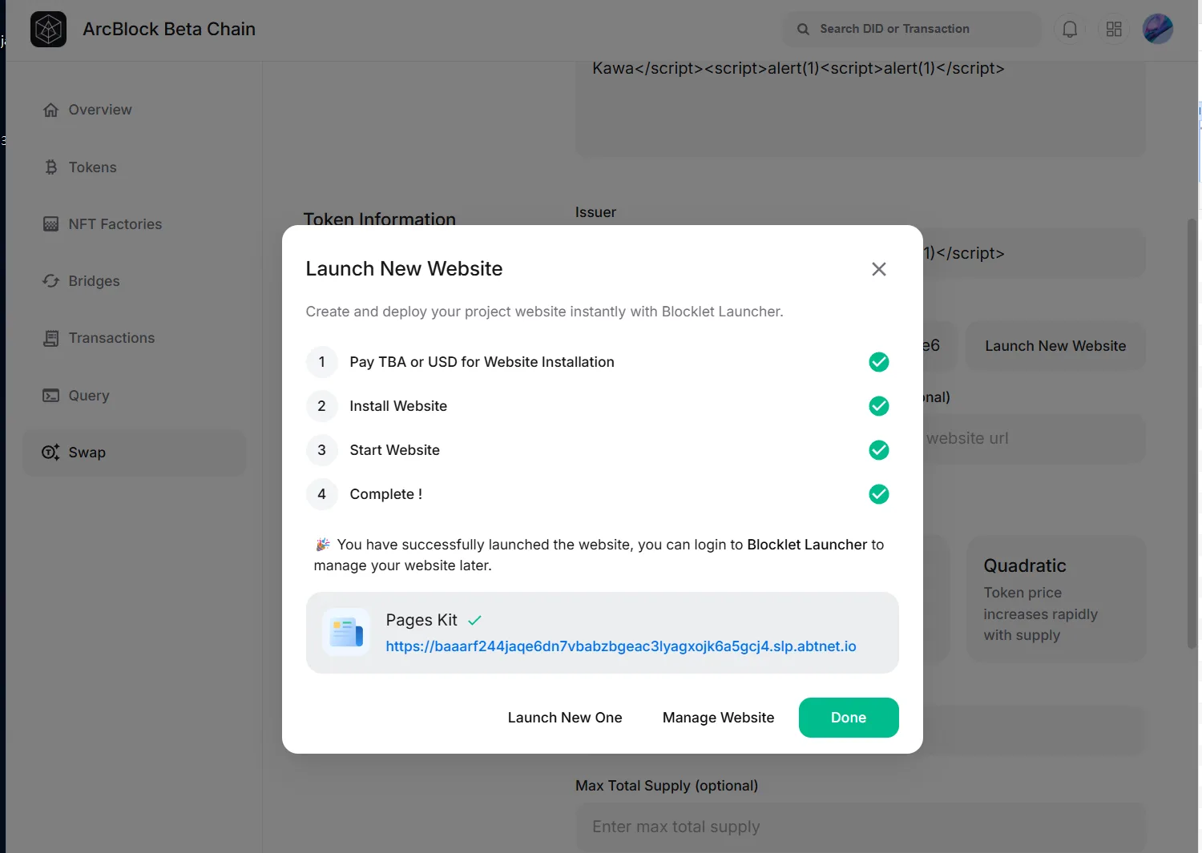Viewport: 1202px width, 853px height.
Task: Click the NFT Factories icon
Action: pyautogui.click(x=50, y=224)
